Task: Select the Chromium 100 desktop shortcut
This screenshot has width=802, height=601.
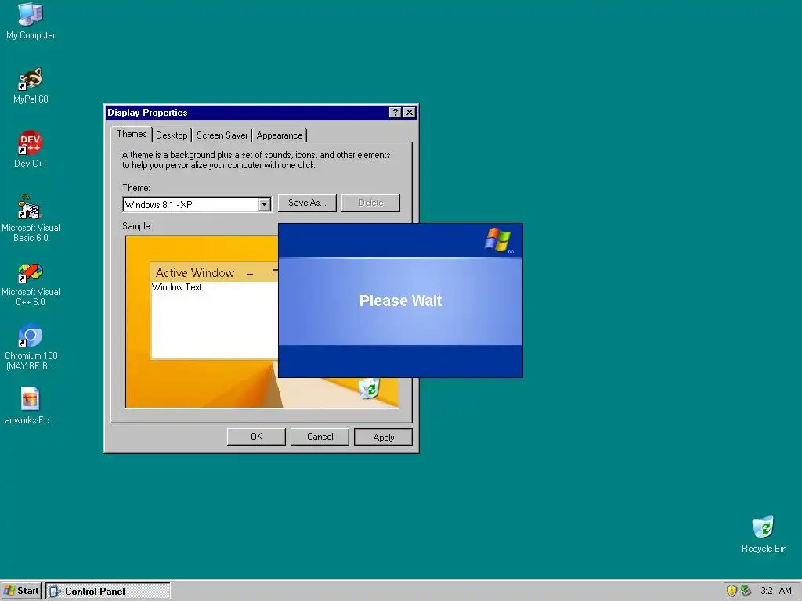Action: point(31,347)
